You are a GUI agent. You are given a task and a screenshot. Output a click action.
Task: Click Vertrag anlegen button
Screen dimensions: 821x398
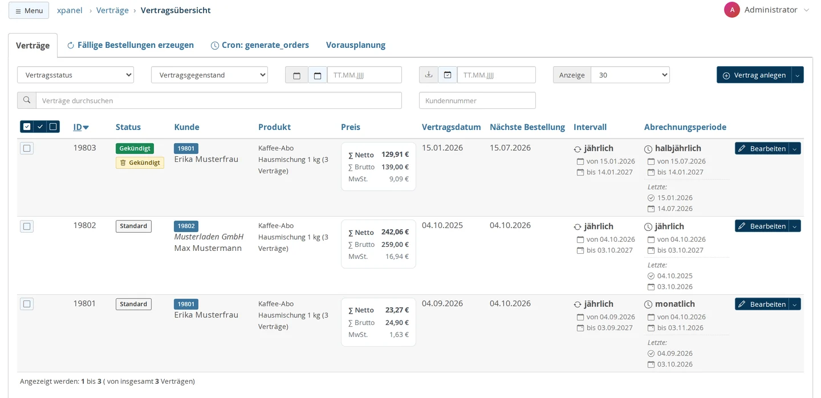[x=754, y=75]
